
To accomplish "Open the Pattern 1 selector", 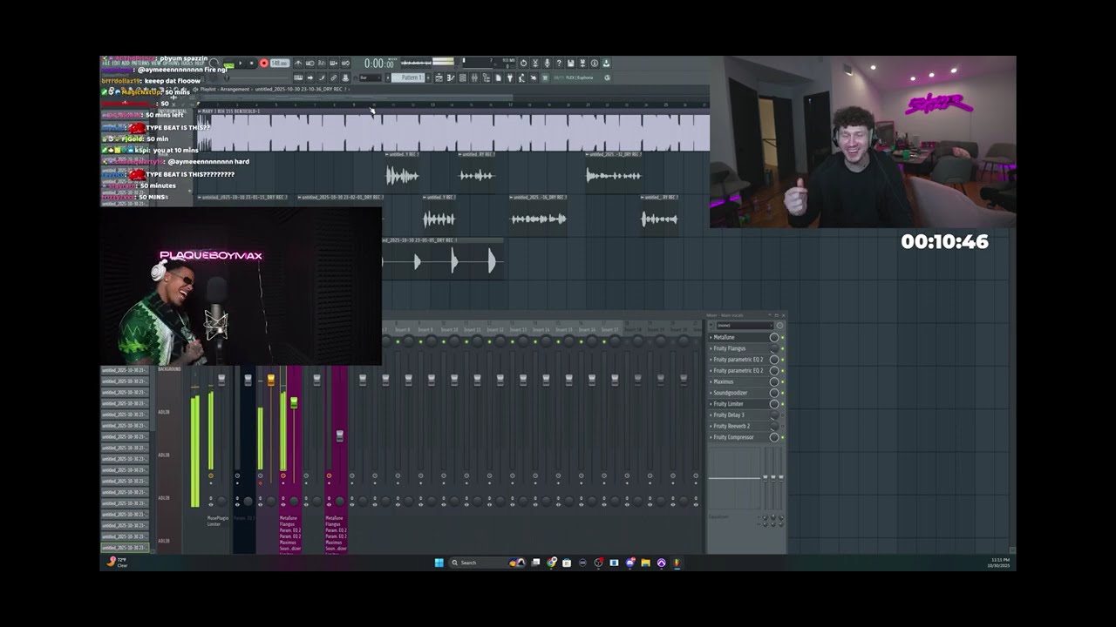I will 408,78.
